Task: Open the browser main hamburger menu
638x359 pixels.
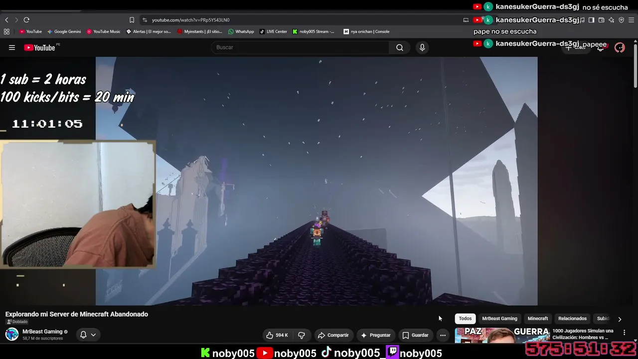Action: [x=632, y=20]
